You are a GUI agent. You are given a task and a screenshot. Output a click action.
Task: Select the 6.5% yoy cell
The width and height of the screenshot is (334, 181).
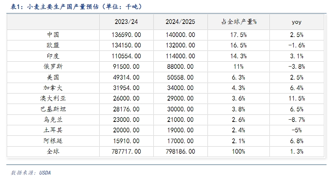coord(297,109)
